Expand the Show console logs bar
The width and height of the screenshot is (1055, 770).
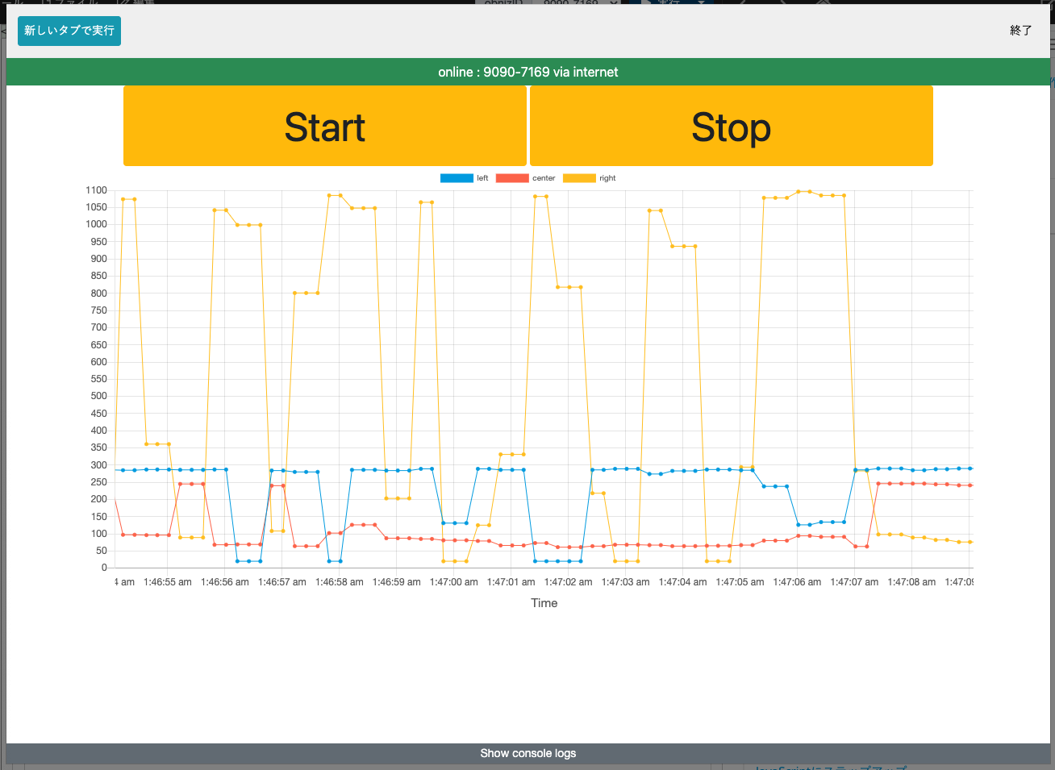click(x=527, y=753)
